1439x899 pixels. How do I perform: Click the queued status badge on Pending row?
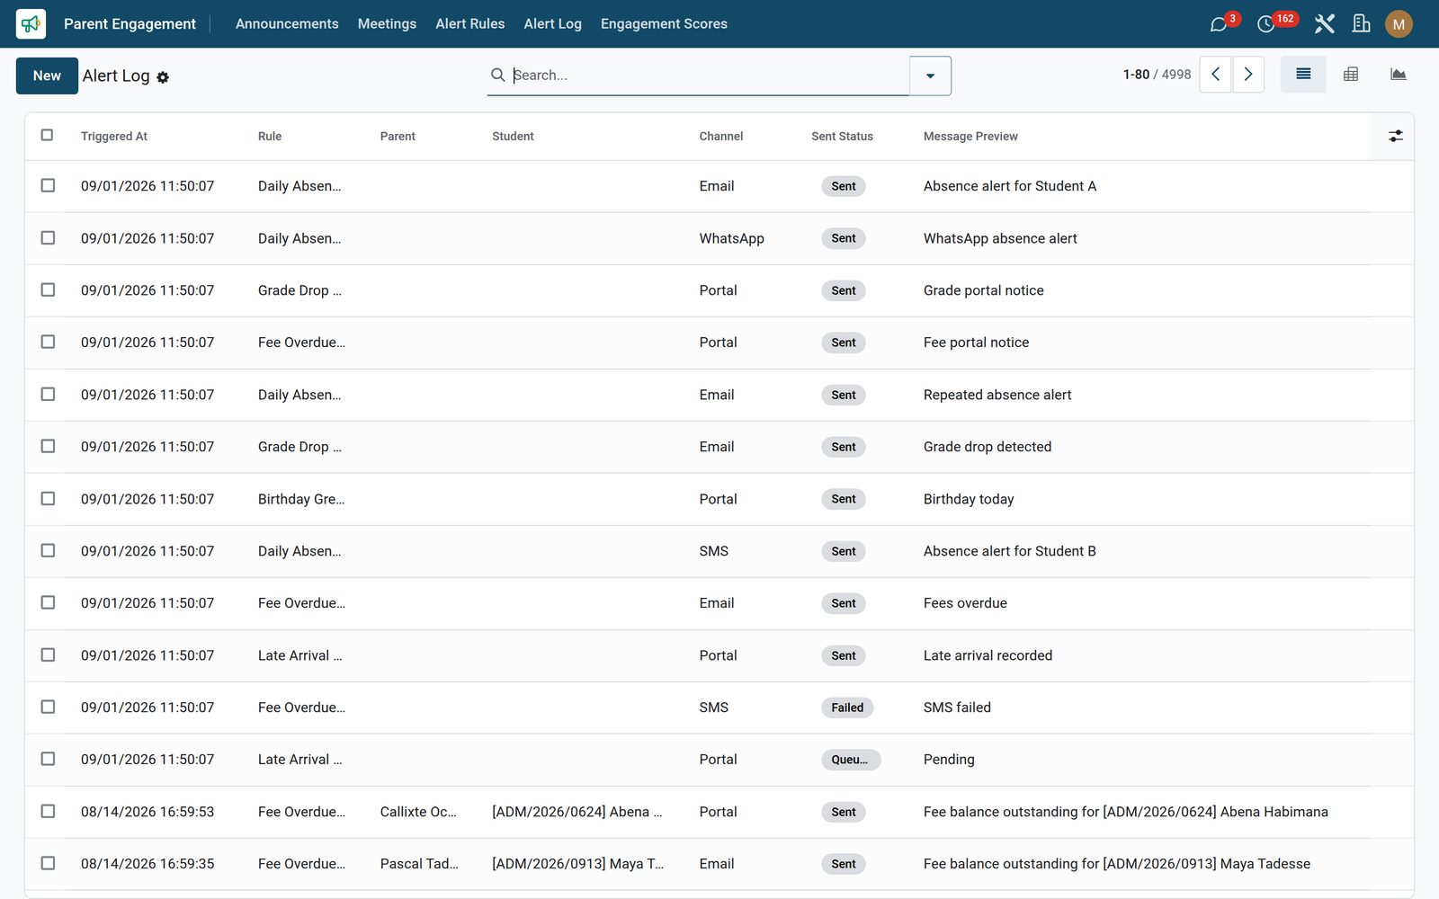pos(850,760)
